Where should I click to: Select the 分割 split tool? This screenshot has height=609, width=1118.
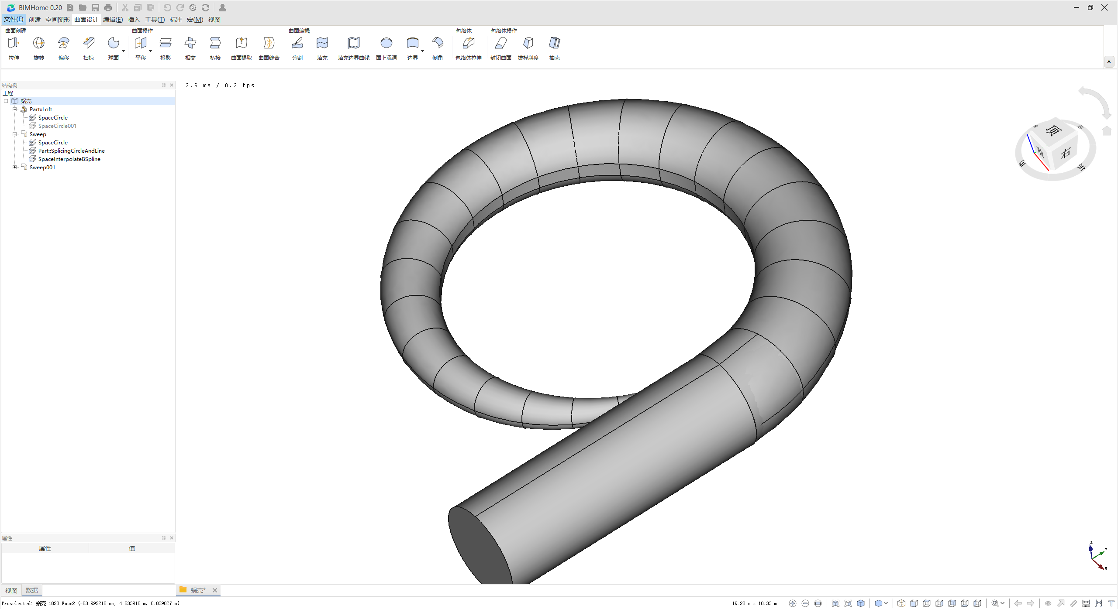pos(297,48)
